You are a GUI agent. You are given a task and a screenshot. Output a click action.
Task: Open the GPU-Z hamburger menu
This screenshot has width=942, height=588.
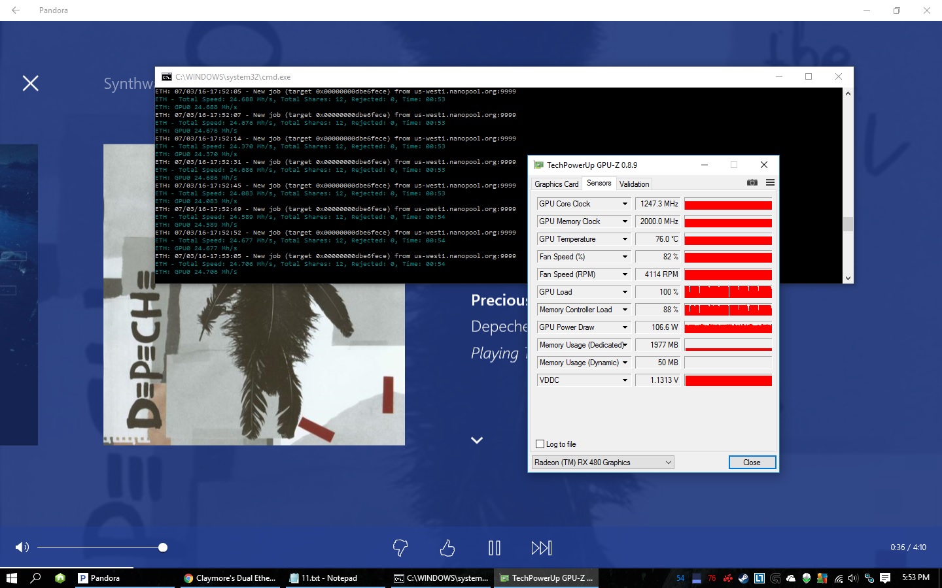(x=770, y=183)
